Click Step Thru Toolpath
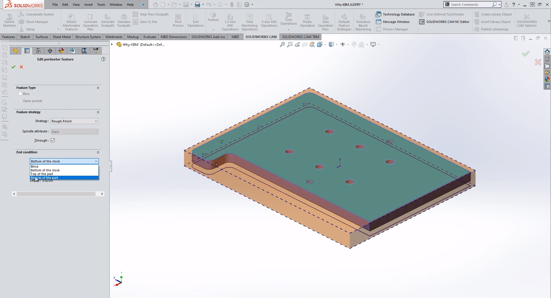 pyautogui.click(x=151, y=14)
